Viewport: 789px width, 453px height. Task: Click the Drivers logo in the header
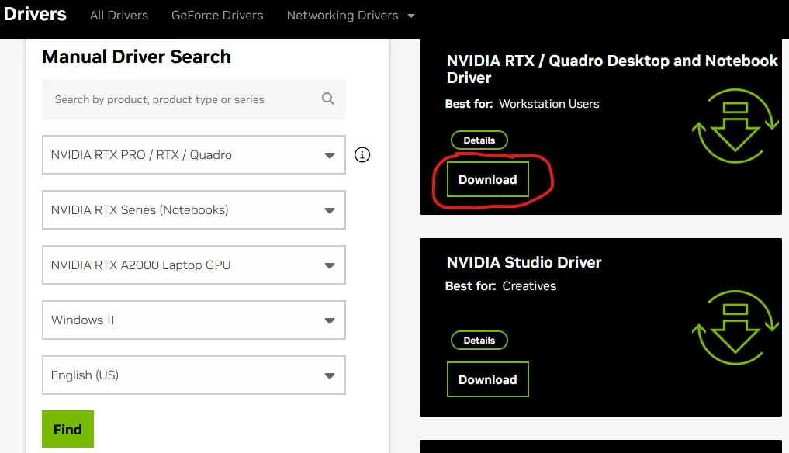point(36,13)
